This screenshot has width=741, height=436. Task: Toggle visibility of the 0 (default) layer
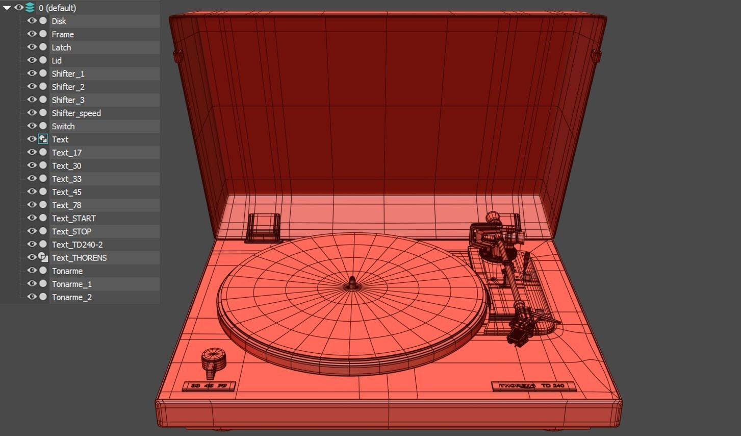19,8
